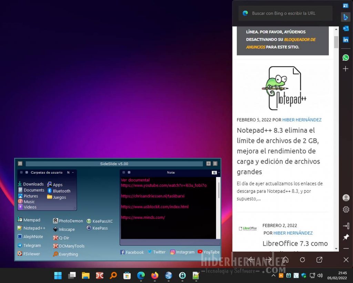The image size is (353, 283).
Task: Toggle SideSlide square container view button
Action: coord(209,164)
